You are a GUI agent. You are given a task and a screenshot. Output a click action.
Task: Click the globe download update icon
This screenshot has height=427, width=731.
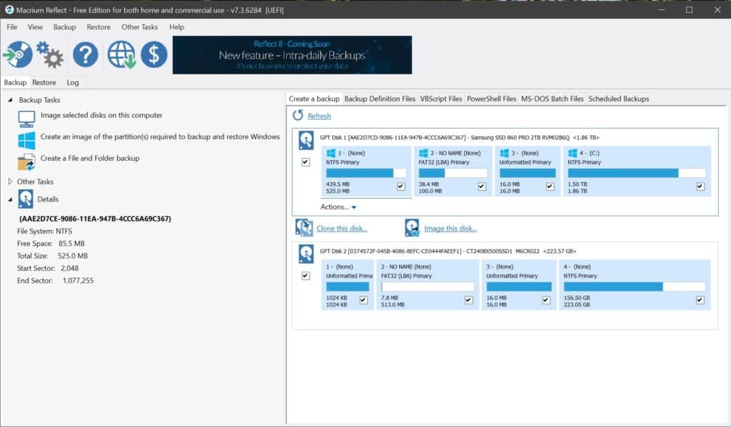[121, 54]
